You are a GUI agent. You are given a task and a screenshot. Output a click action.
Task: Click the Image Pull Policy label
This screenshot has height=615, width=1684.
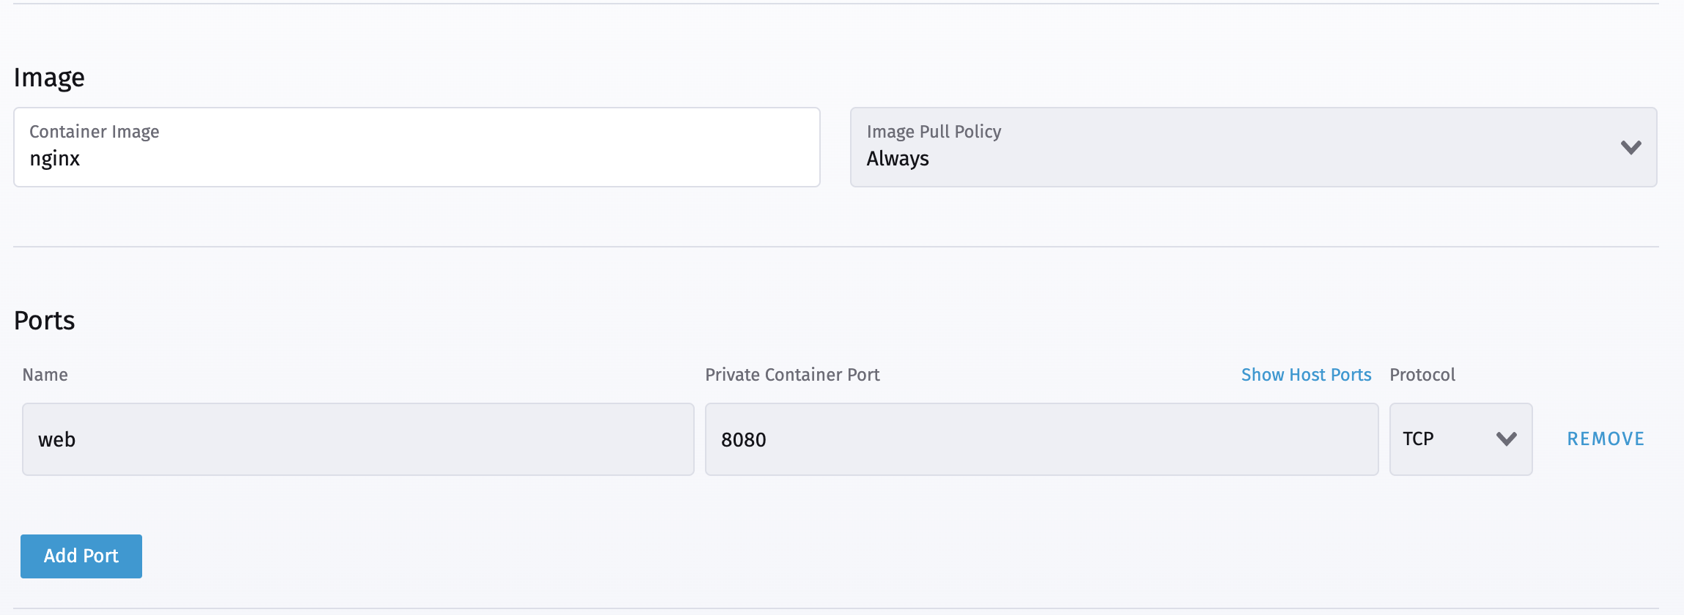(934, 132)
